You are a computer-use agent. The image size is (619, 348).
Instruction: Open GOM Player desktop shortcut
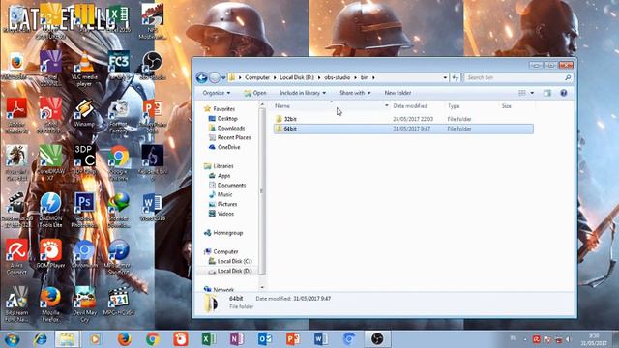[50, 254]
